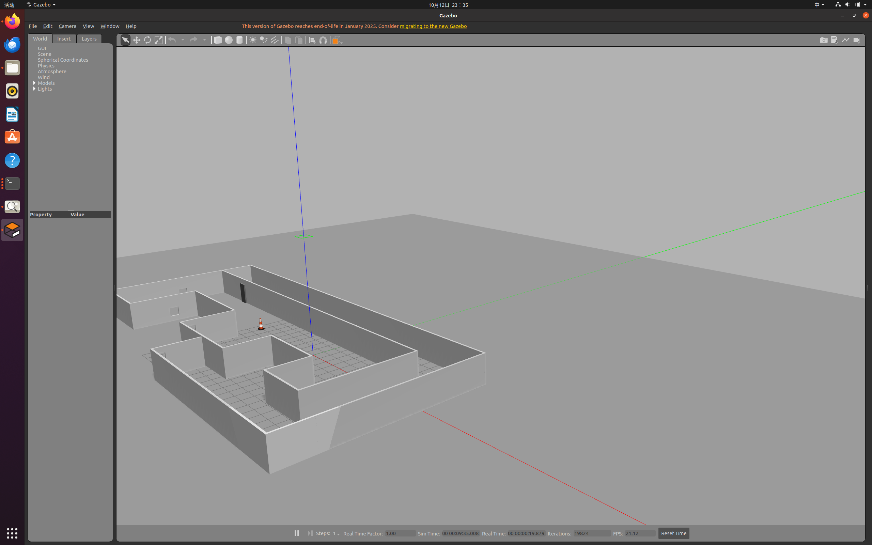The height and width of the screenshot is (545, 872).
Task: Add a spot light source
Action: click(x=264, y=40)
